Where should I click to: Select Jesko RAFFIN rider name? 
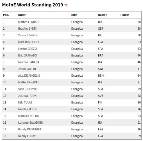point(27,69)
